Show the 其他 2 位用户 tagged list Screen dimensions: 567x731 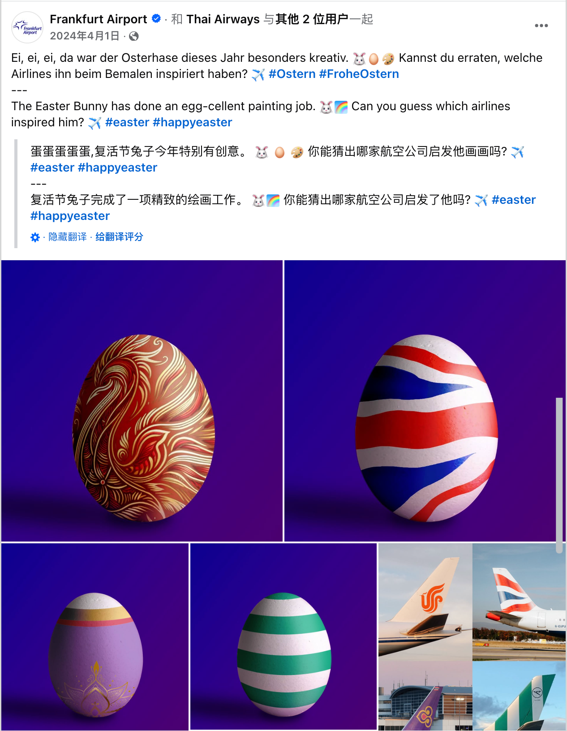pyautogui.click(x=312, y=19)
